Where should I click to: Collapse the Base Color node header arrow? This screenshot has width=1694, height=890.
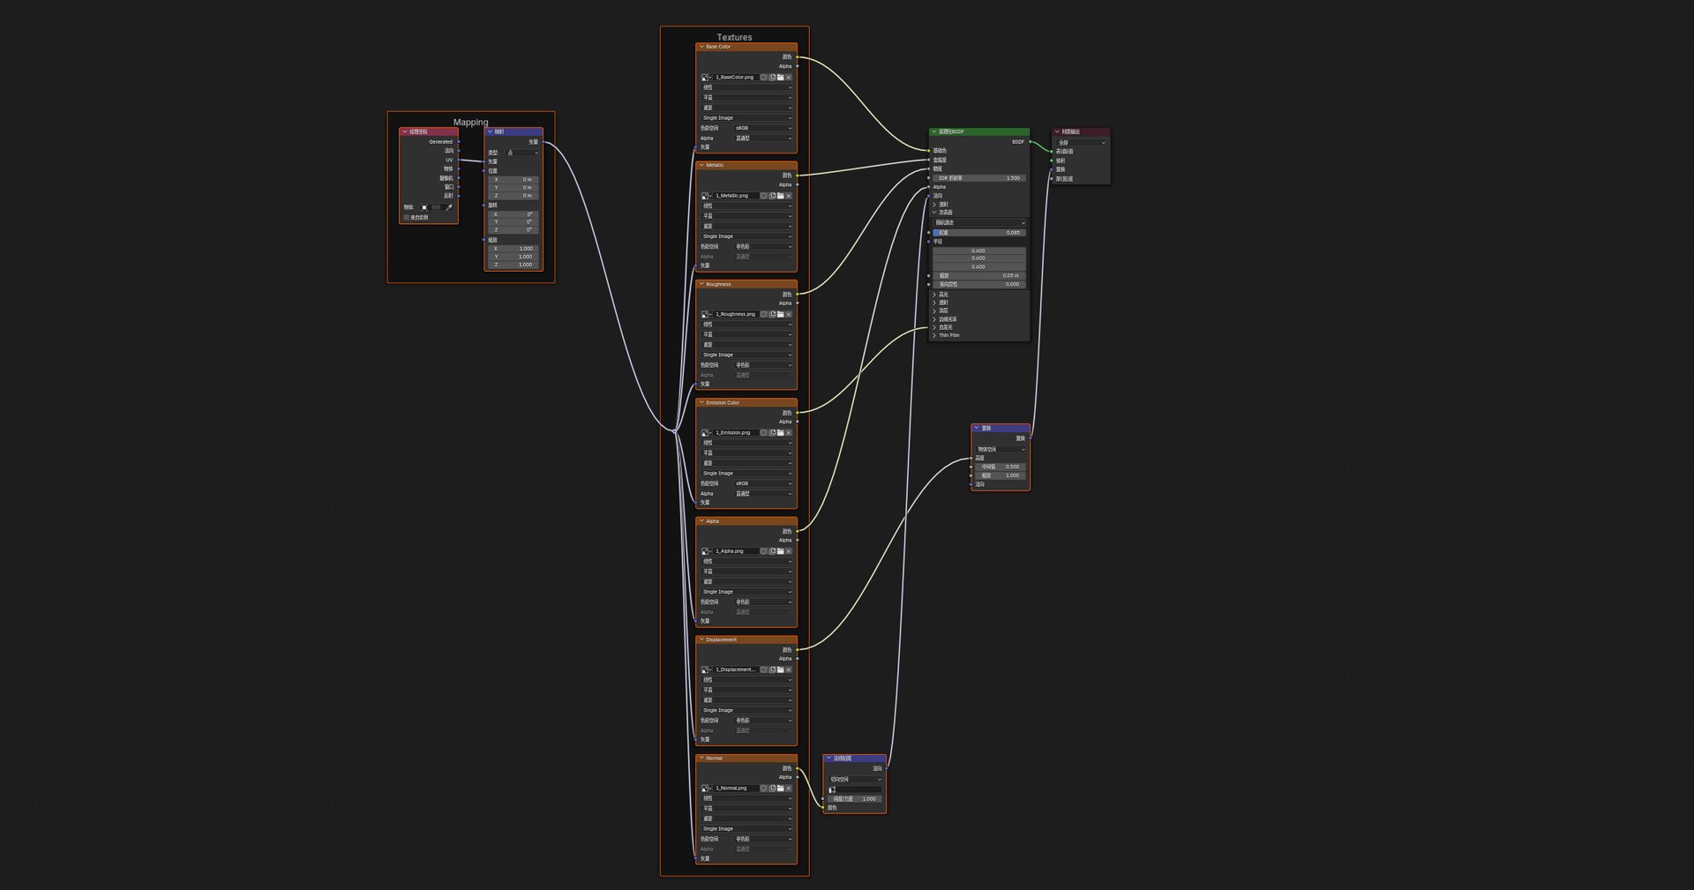pyautogui.click(x=701, y=47)
